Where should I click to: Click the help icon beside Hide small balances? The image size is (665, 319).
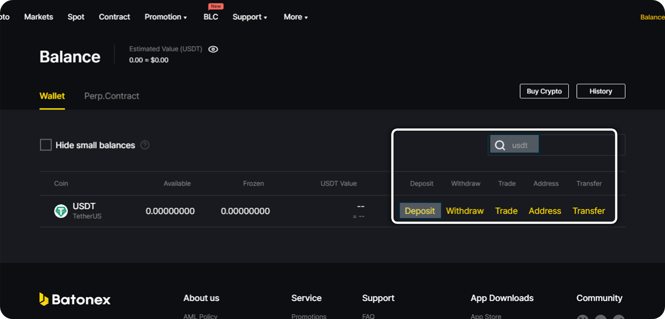tap(145, 145)
